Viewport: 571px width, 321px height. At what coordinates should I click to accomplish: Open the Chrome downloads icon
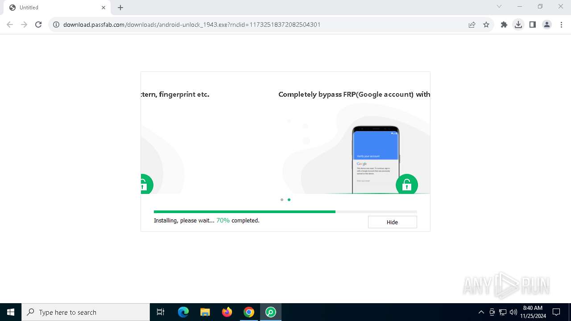(x=518, y=25)
